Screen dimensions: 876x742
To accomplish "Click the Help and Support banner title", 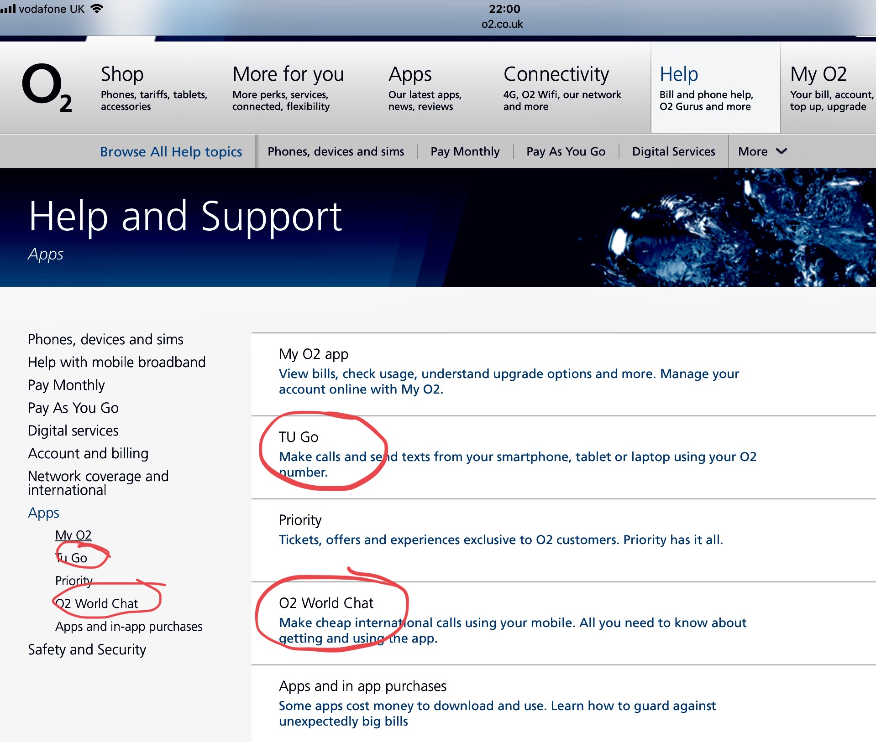I will click(x=185, y=217).
